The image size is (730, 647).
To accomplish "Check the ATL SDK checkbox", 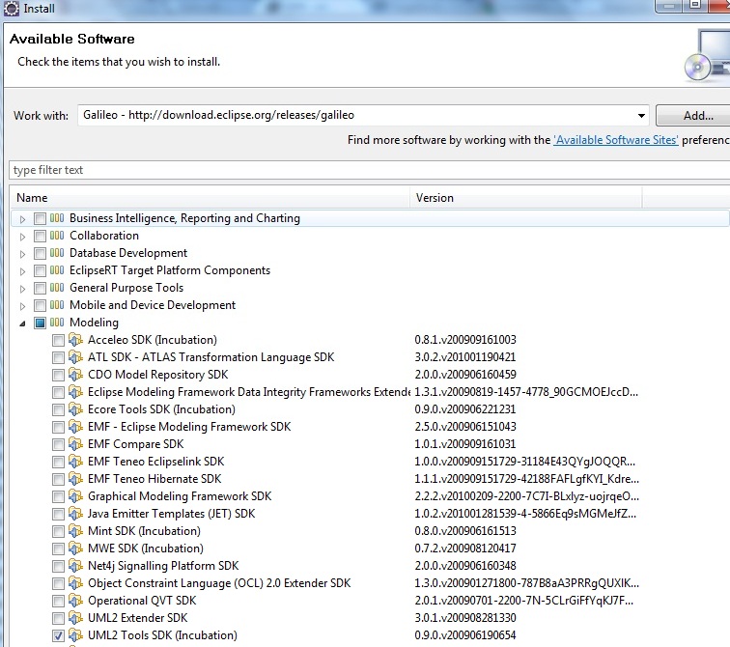I will (58, 357).
